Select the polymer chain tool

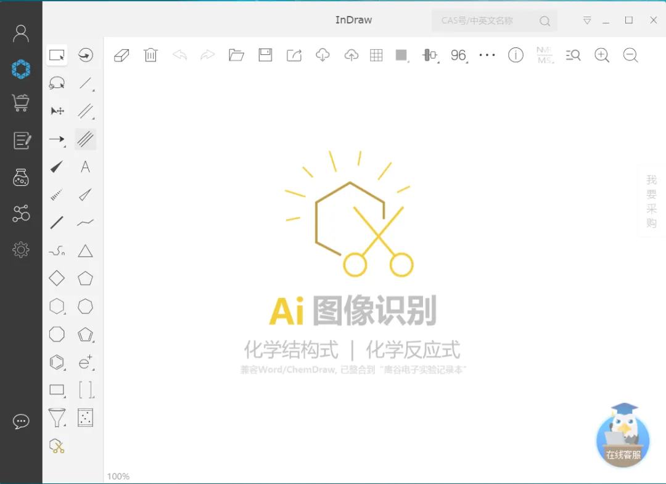click(57, 251)
